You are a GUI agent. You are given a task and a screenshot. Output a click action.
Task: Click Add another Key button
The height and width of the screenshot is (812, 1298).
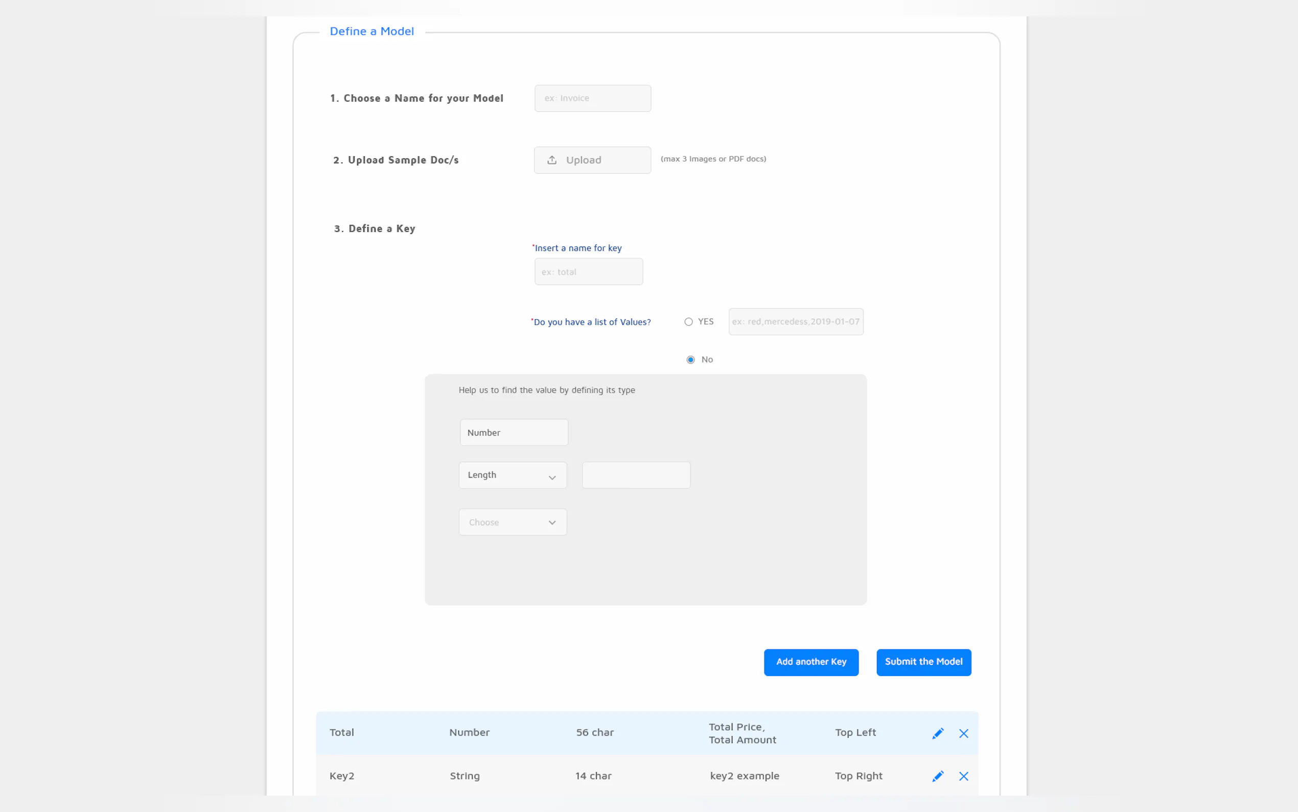[x=811, y=662]
